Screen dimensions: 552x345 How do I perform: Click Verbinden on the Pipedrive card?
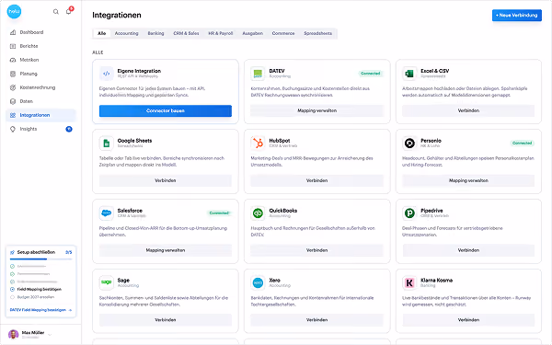click(x=468, y=250)
